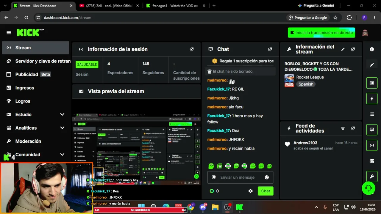Click the Spanish language tag
The image size is (381, 214).
306,84
